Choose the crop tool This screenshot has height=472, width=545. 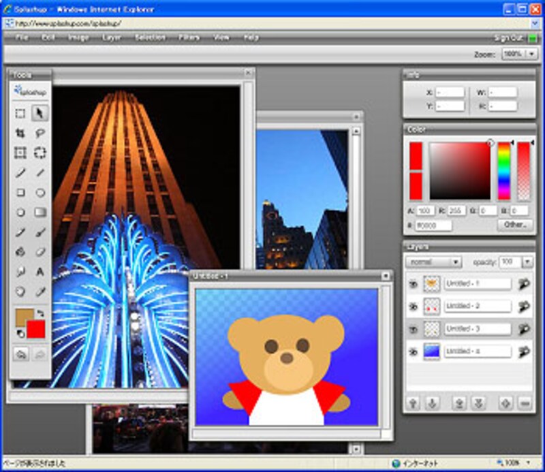point(20,133)
